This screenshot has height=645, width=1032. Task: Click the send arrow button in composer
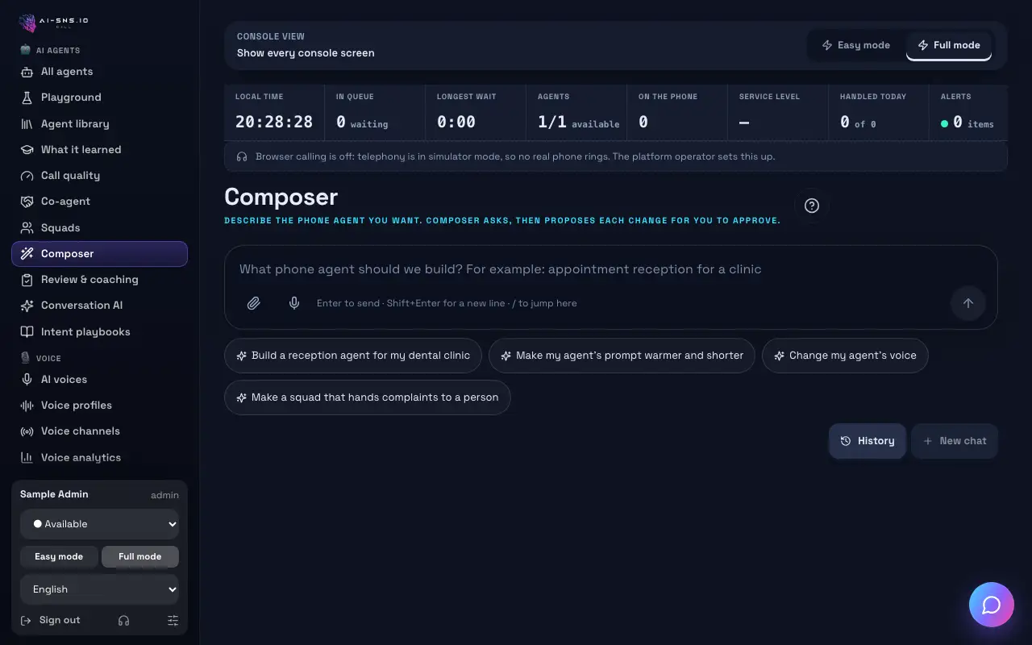pos(968,303)
